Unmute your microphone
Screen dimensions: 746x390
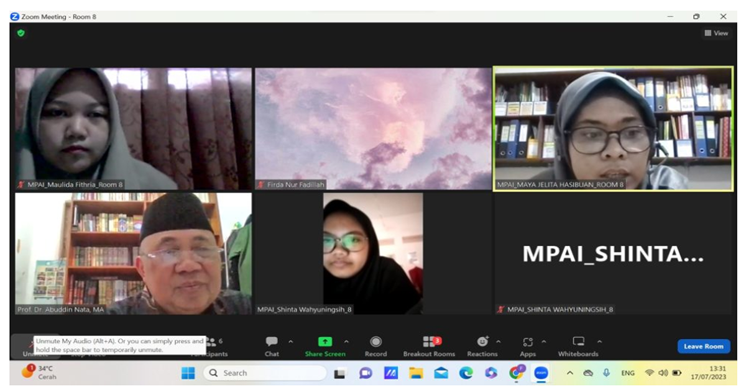30,343
